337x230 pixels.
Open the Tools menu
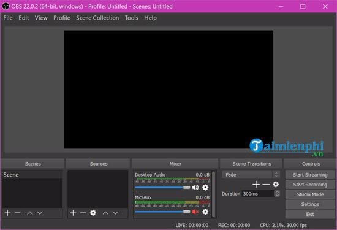coord(132,18)
